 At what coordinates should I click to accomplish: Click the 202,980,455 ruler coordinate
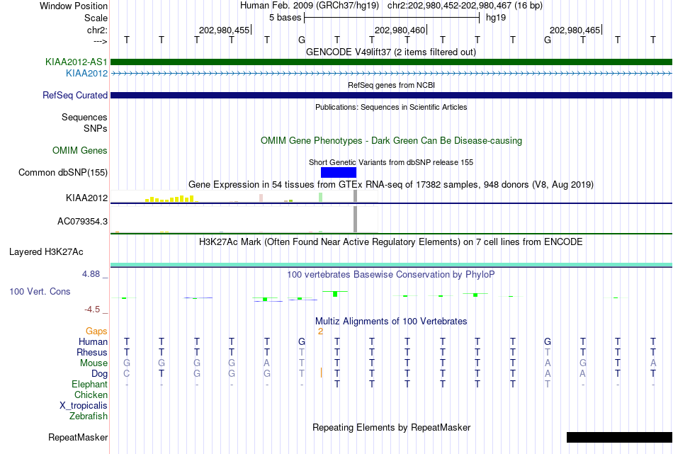(224, 30)
